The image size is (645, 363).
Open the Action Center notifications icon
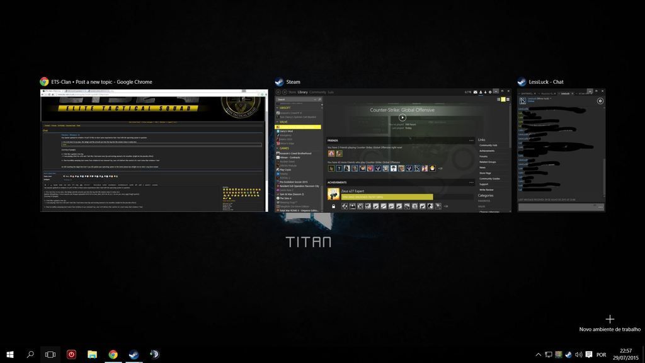coord(589,354)
